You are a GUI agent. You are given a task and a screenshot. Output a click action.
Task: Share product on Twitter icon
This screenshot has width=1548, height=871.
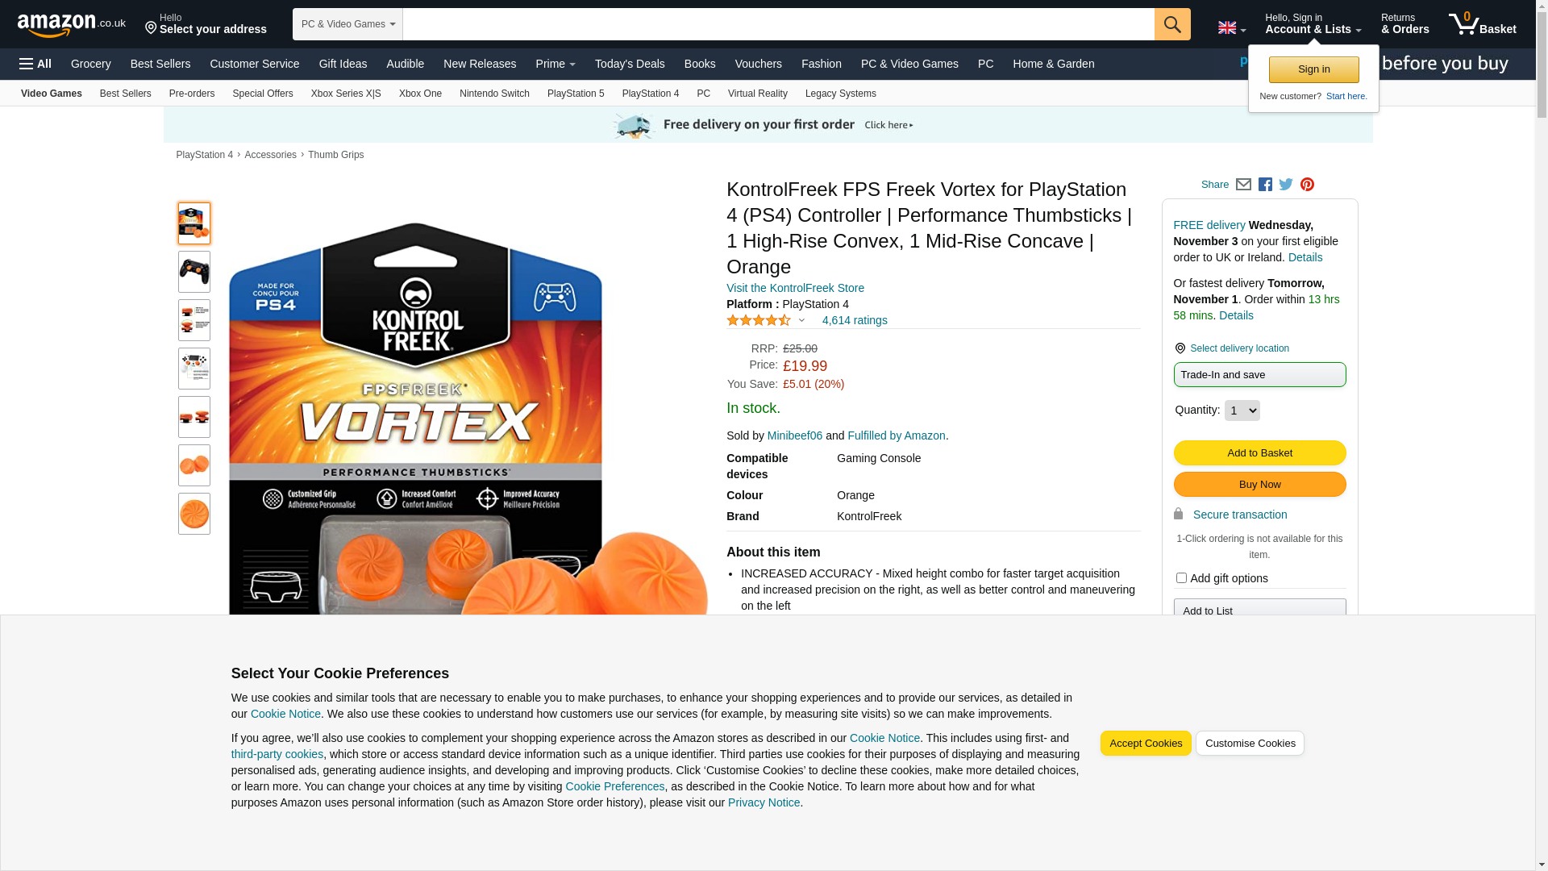(x=1286, y=185)
